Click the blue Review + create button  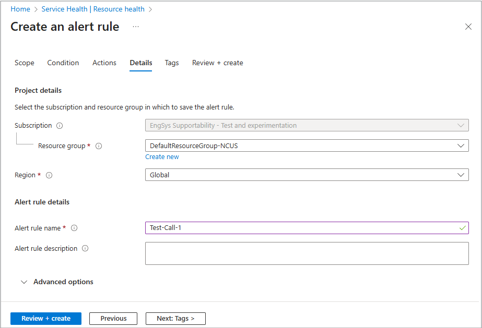pos(46,319)
